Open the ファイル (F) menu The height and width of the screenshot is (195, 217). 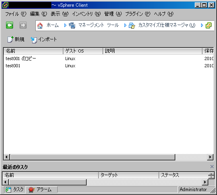(x=16, y=14)
